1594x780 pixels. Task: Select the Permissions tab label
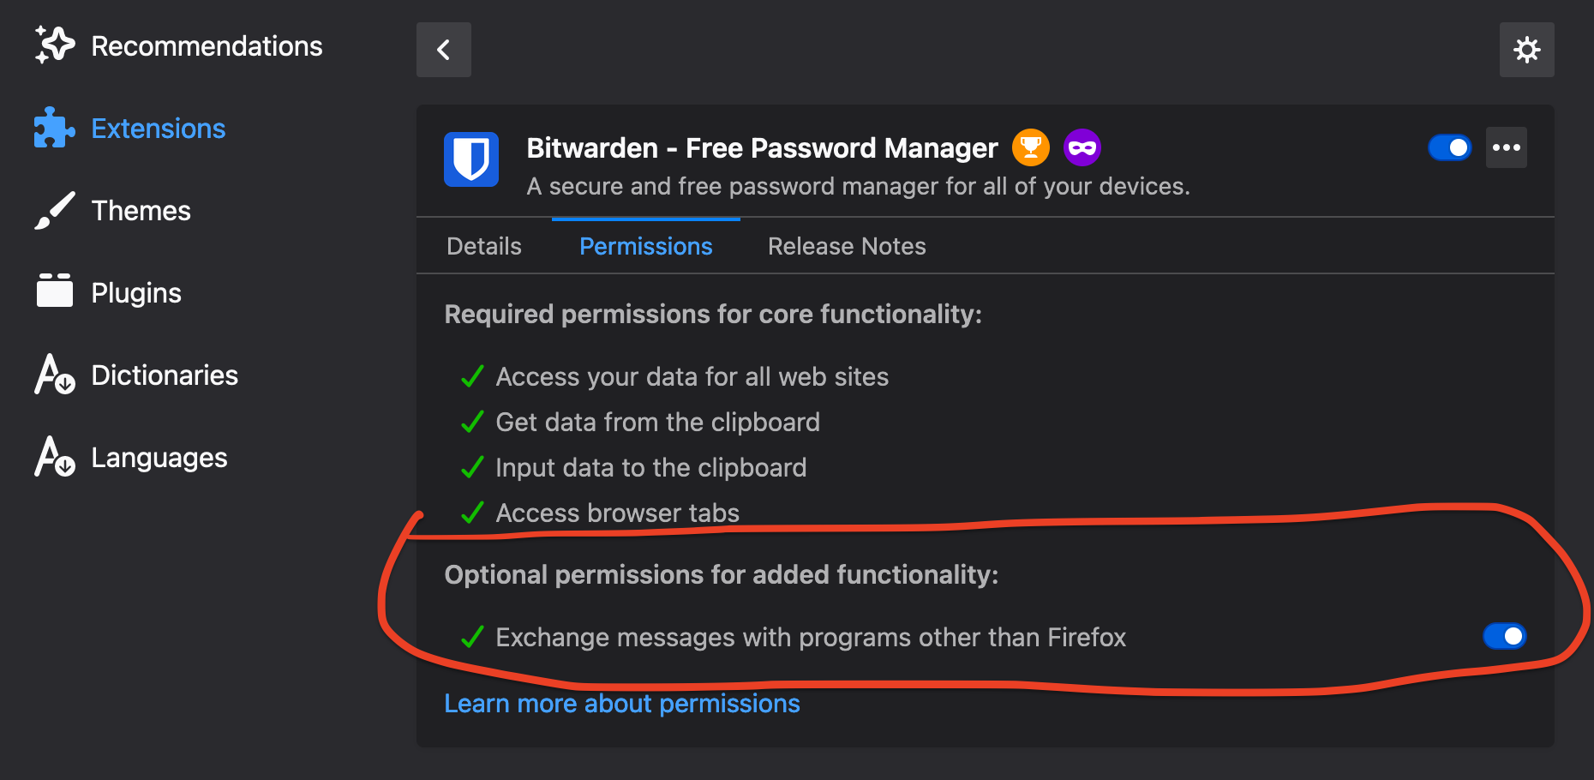point(645,246)
